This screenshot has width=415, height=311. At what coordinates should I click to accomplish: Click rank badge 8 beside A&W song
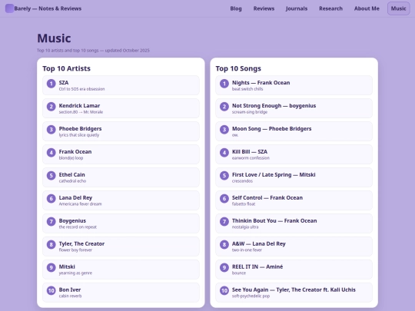(224, 245)
